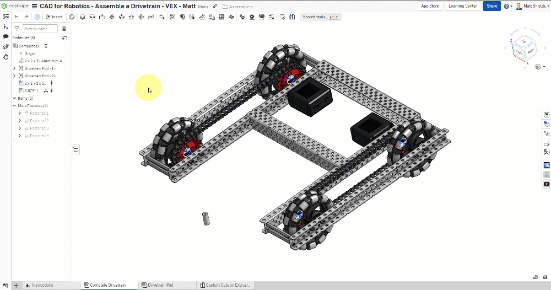
Task: Click the filter funnel icon
Action: [x=17, y=29]
